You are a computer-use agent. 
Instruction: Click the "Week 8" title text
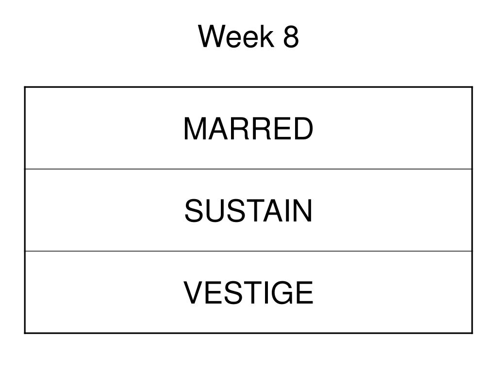tap(248, 36)
